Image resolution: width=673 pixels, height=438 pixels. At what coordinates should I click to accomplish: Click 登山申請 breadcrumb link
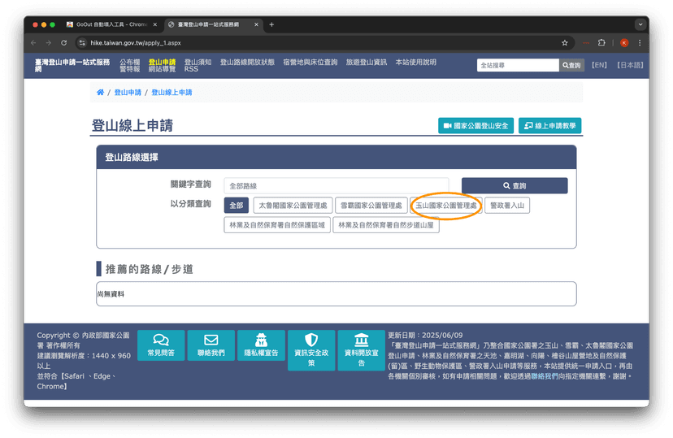tap(128, 93)
